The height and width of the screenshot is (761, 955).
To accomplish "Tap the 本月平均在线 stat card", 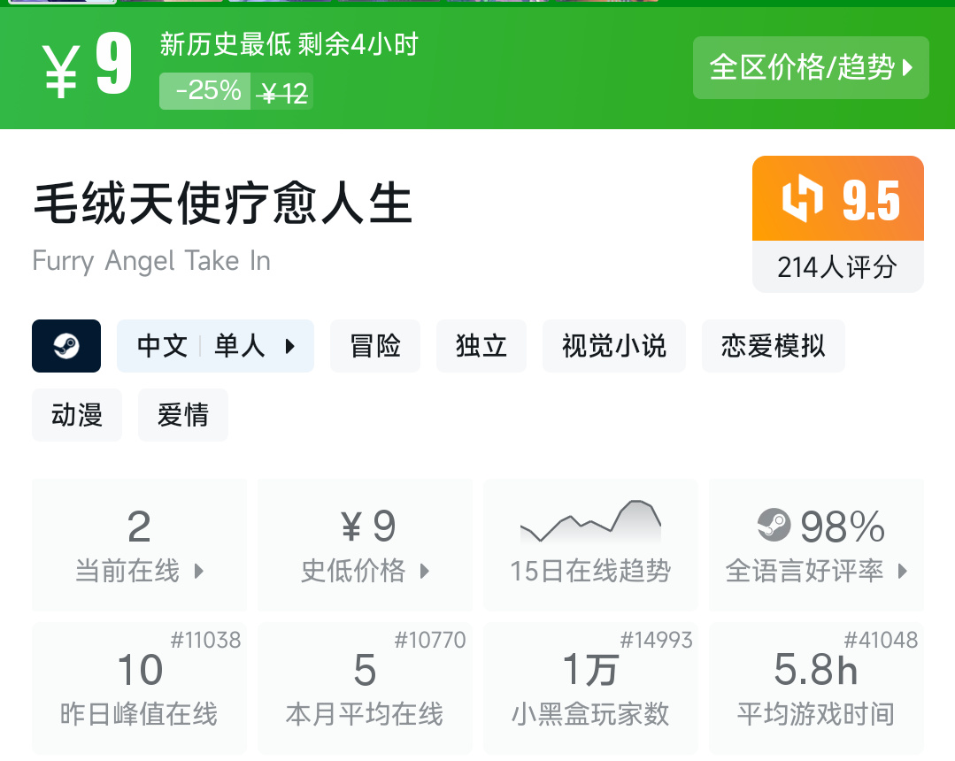I will (x=365, y=688).
